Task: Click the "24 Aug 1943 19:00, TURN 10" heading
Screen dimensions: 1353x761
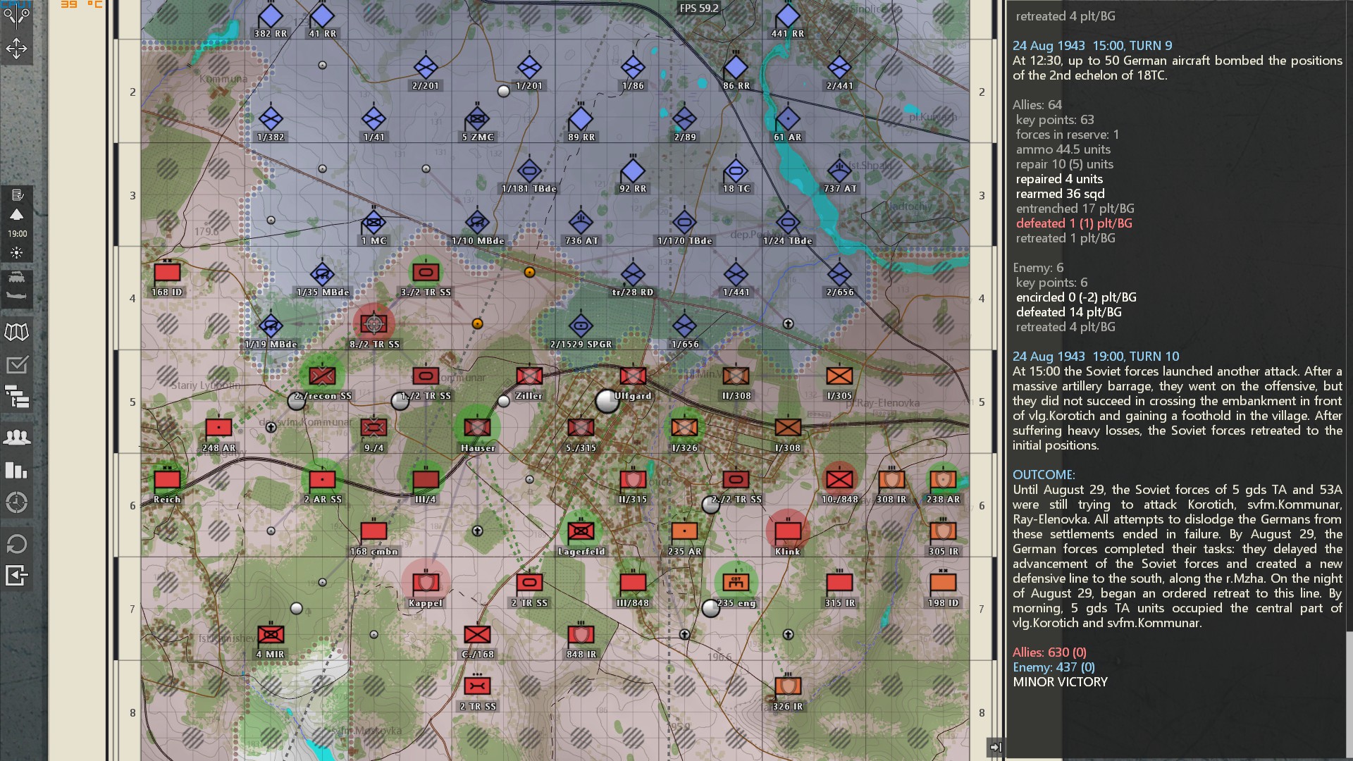Action: (1095, 357)
